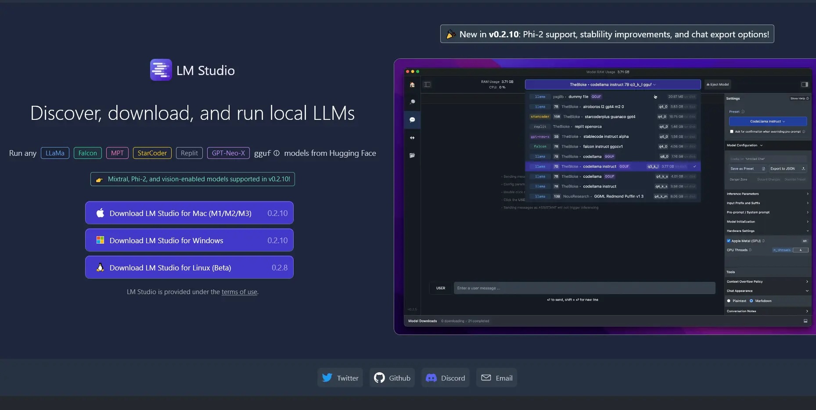Click the Github octocat icon

tap(380, 378)
